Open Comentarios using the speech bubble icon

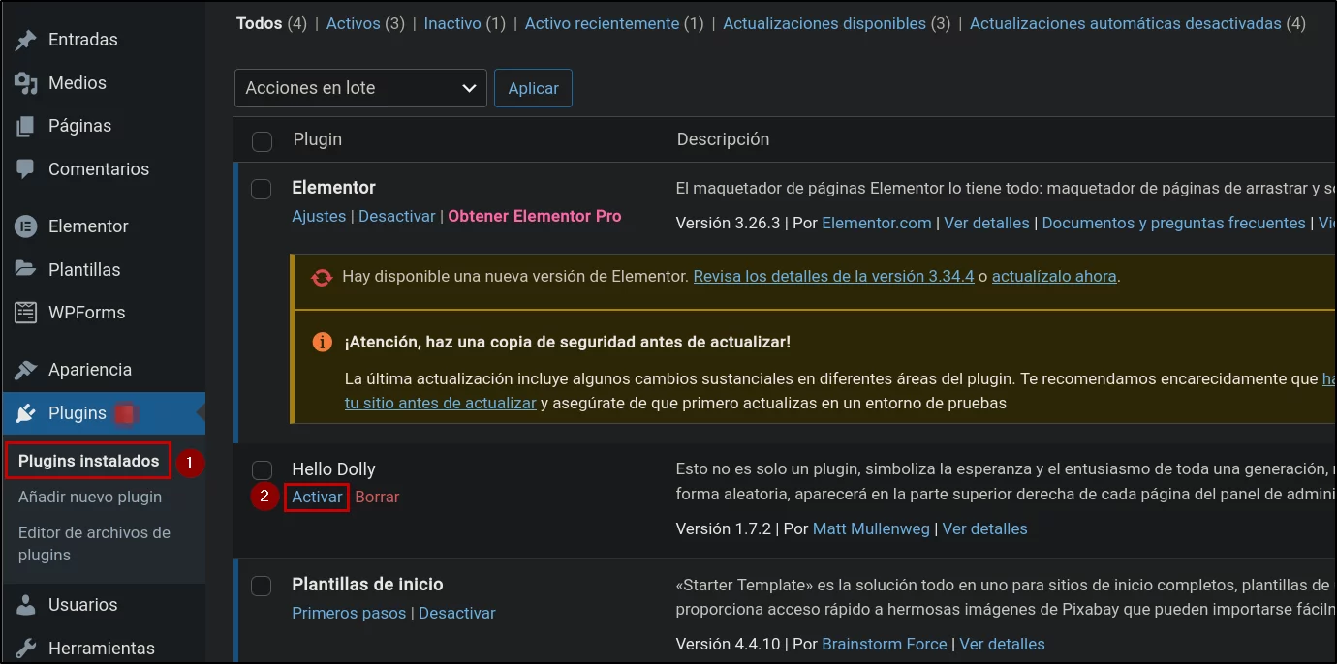point(26,169)
